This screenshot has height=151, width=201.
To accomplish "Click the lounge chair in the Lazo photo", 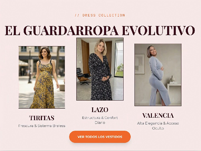I will (83, 76).
